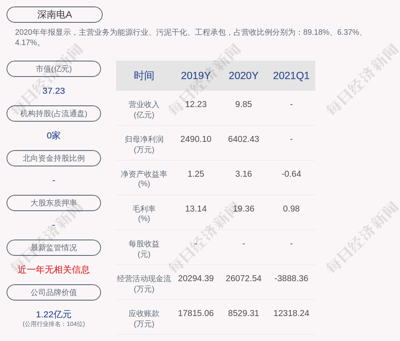Select the 最新监管情况 pill

[54, 248]
